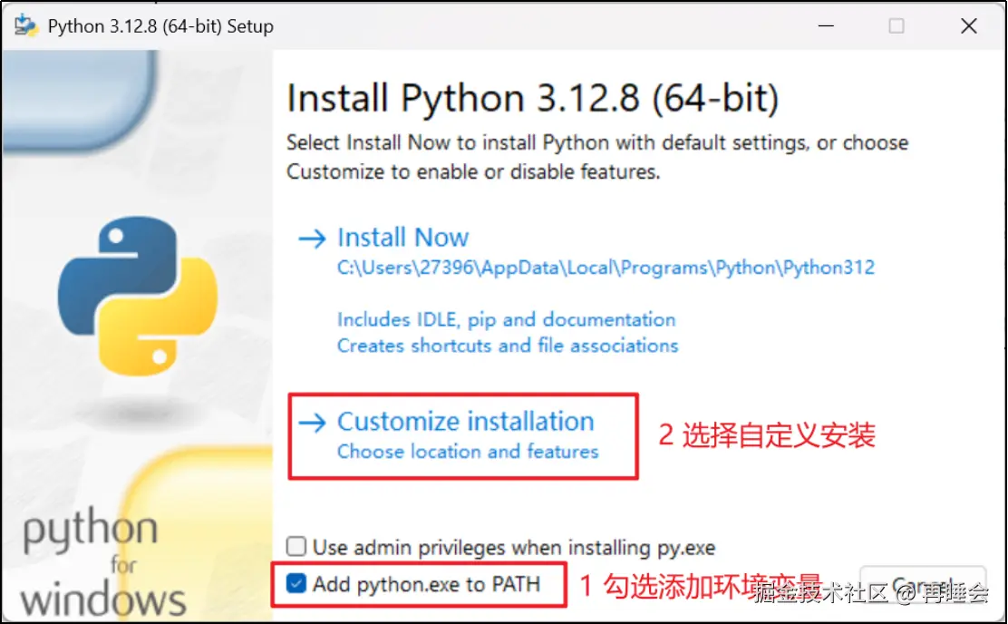
Task: Click 'Choose location and features' text
Action: 468,452
